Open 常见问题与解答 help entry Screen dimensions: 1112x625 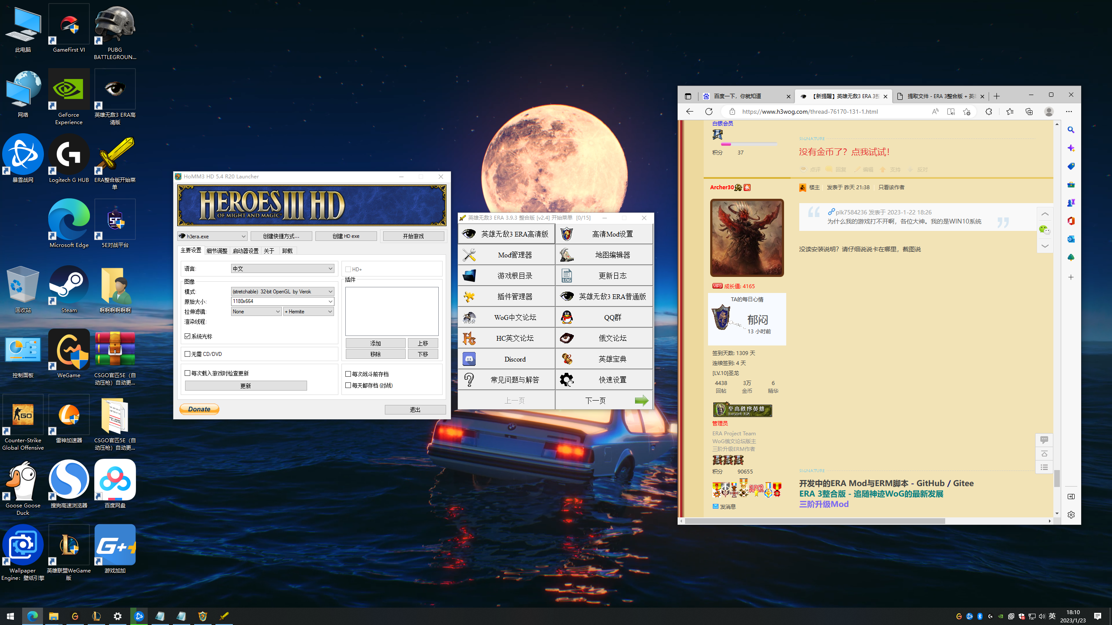506,380
